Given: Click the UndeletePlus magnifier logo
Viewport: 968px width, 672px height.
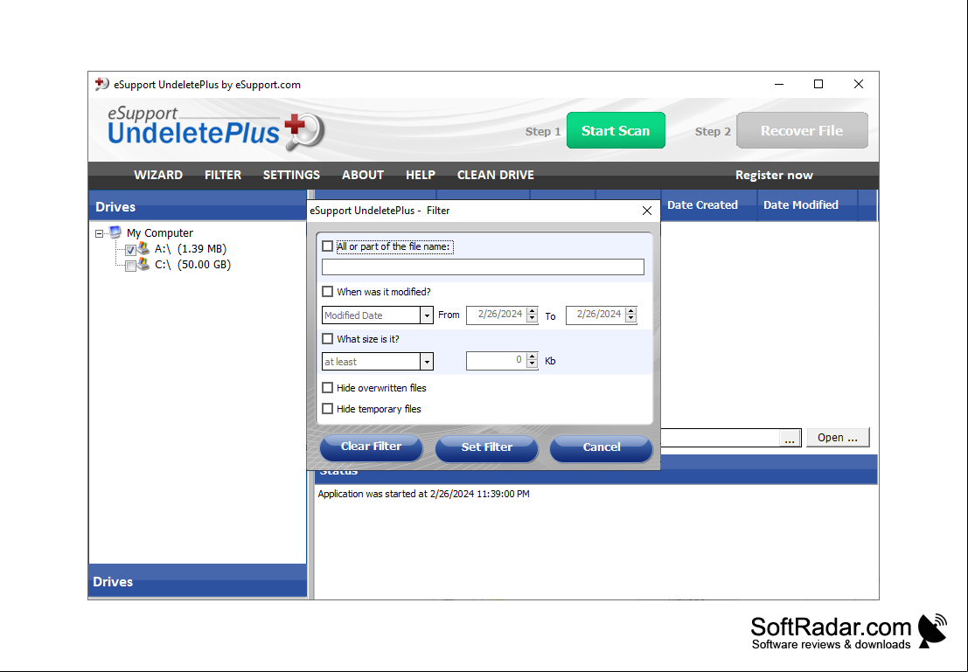Looking at the screenshot, I should [x=304, y=131].
